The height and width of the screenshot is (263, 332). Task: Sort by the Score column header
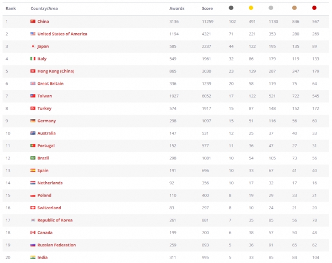point(207,8)
